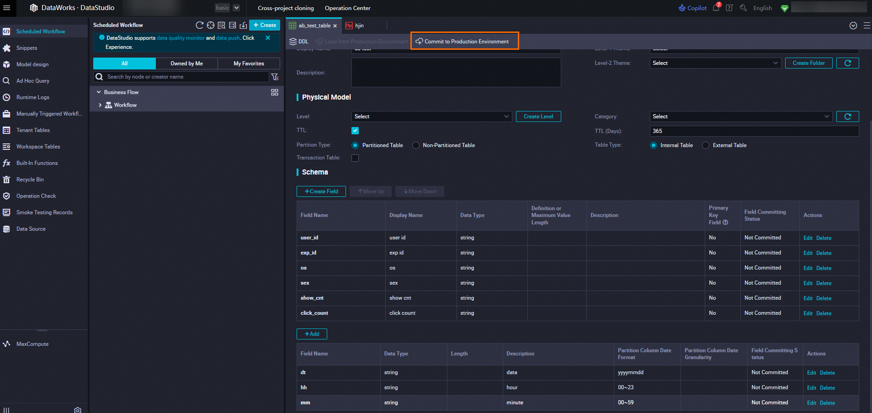The image size is (872, 413).
Task: Delete the show_cnt field row
Action: pyautogui.click(x=824, y=298)
